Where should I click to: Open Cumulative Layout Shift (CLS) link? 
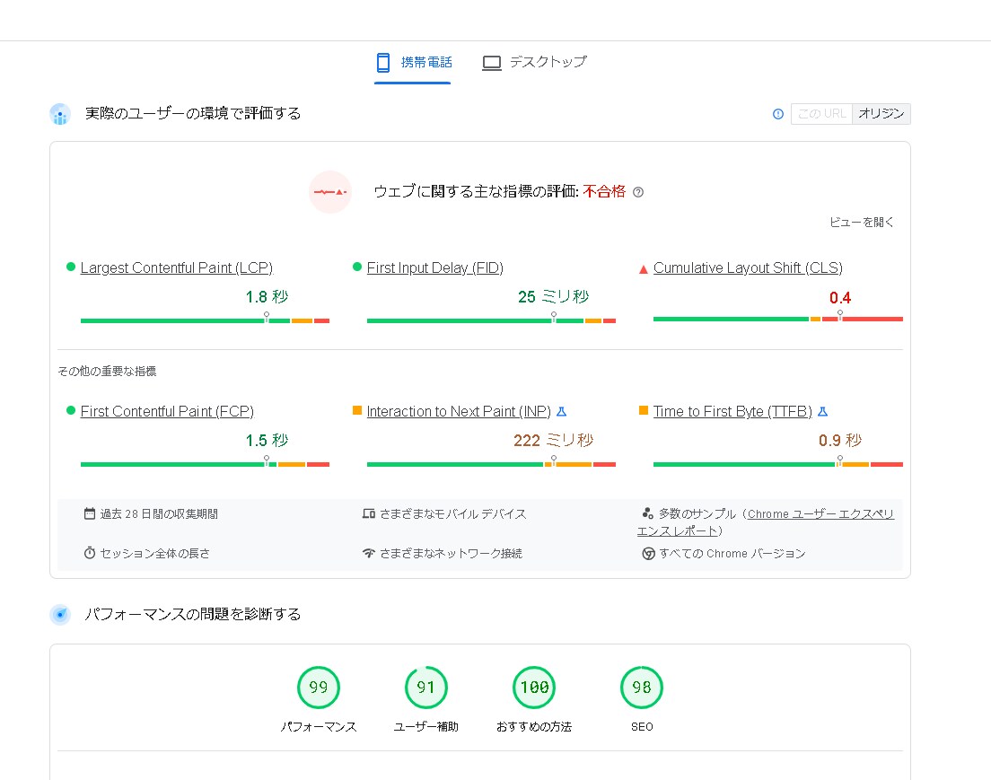pyautogui.click(x=748, y=268)
